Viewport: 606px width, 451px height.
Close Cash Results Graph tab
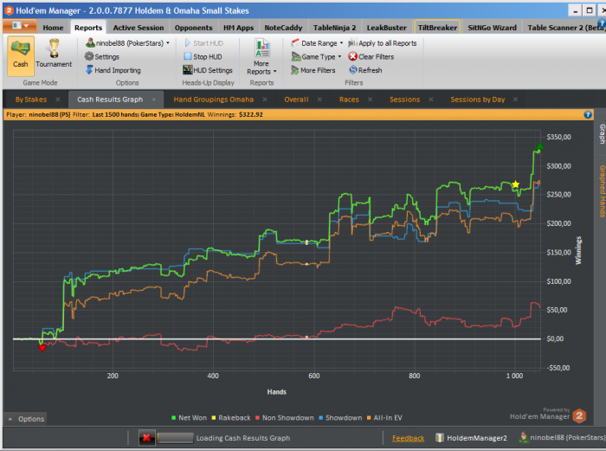pyautogui.click(x=154, y=100)
